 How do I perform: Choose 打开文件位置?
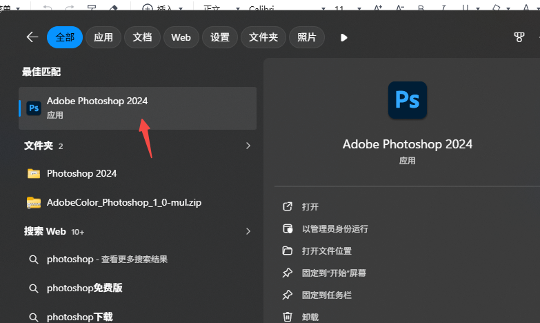[x=327, y=251]
